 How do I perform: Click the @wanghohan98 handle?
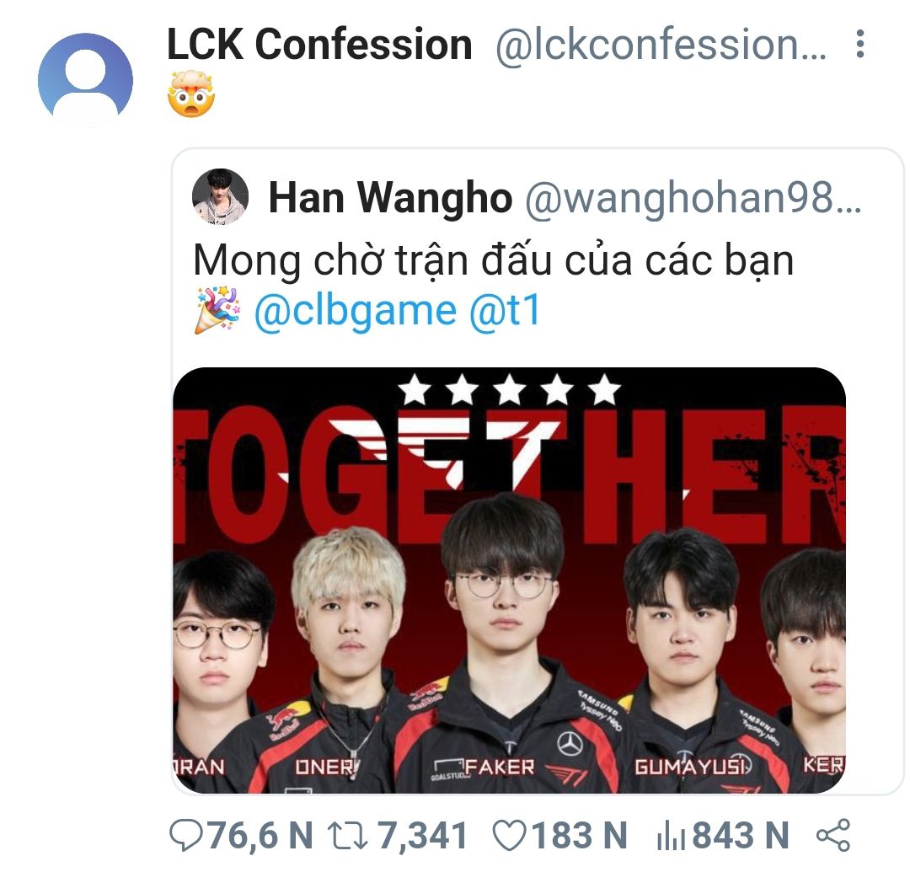[693, 198]
